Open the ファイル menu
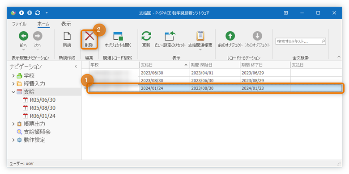 click(x=19, y=24)
